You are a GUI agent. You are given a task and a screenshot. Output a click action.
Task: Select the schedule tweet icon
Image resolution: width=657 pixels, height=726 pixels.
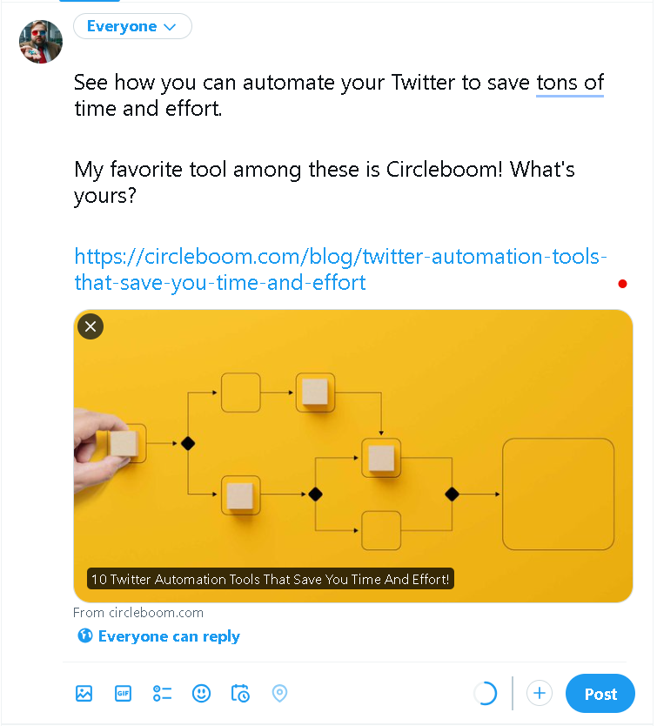[240, 693]
